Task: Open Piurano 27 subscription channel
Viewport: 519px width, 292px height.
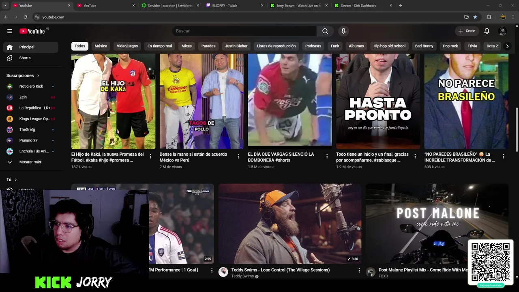Action: [31, 140]
